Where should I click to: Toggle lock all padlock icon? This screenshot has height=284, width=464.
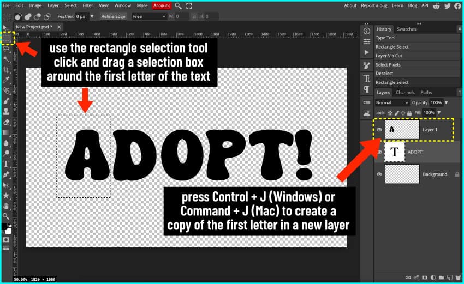[x=409, y=113]
